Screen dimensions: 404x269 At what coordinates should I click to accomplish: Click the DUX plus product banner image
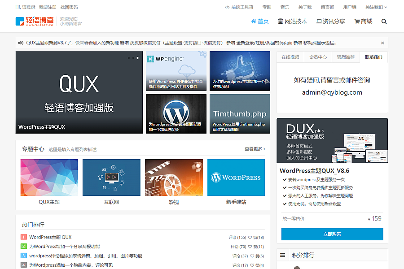pyautogui.click(x=332, y=141)
